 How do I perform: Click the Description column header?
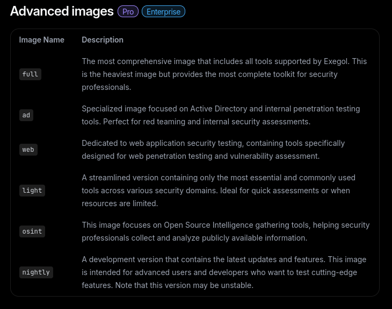click(103, 40)
